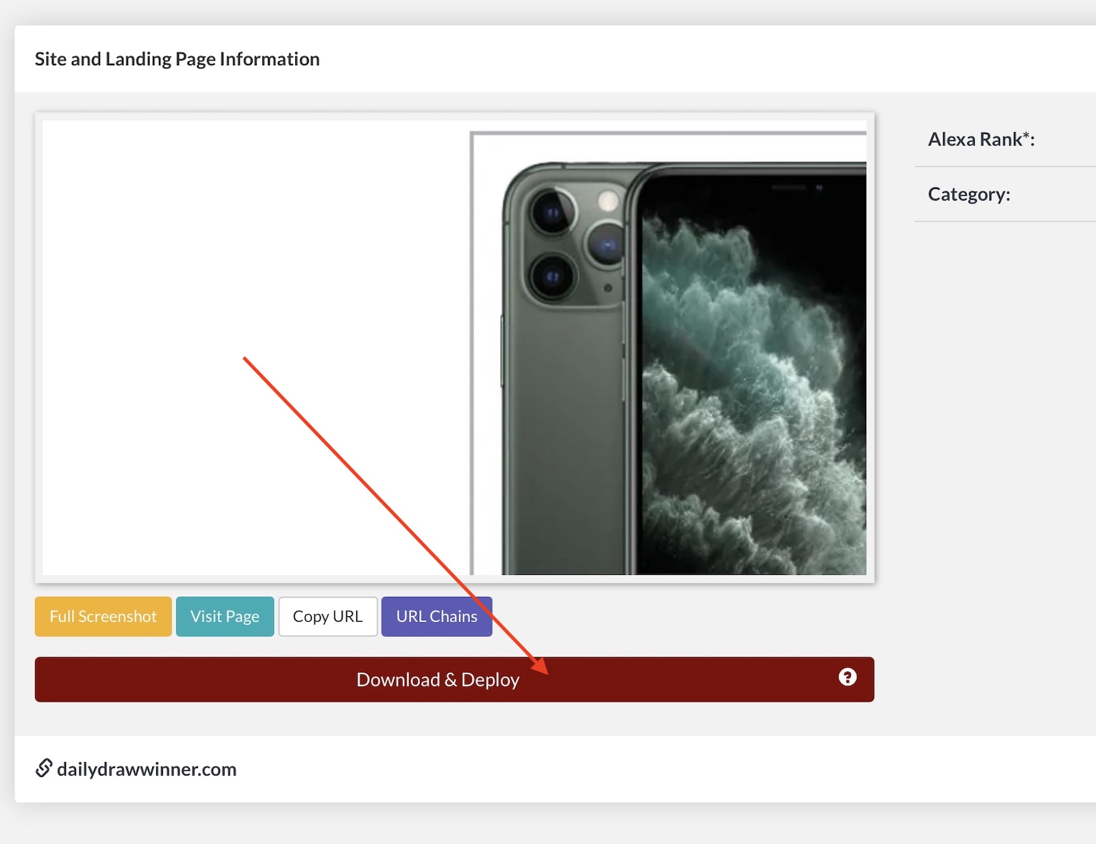Select the Category label
Viewport: 1096px width, 844px height.
[x=969, y=194]
